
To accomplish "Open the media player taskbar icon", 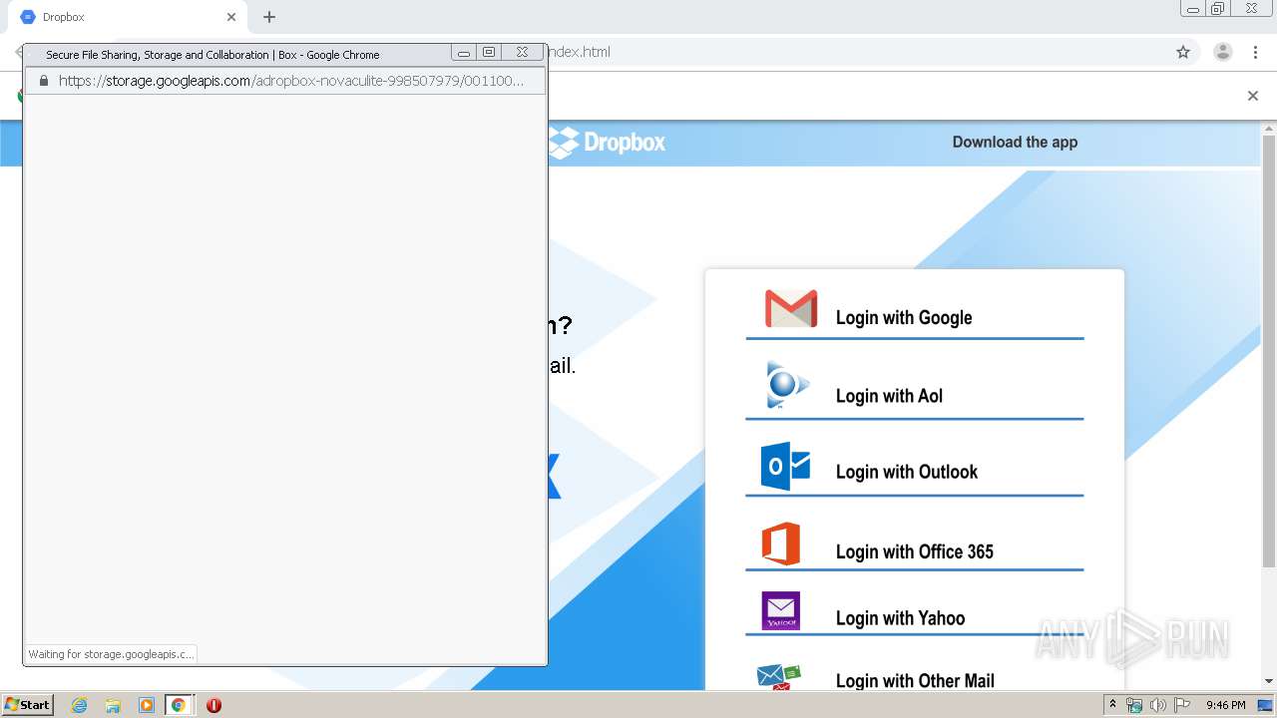I will tap(146, 705).
